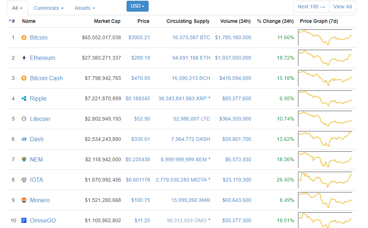Open the USD currency dropdown
The image size is (368, 228).
[137, 6]
